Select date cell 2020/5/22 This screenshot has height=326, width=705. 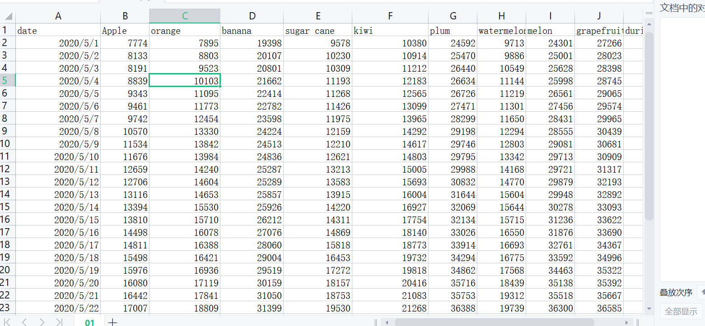tap(58, 308)
